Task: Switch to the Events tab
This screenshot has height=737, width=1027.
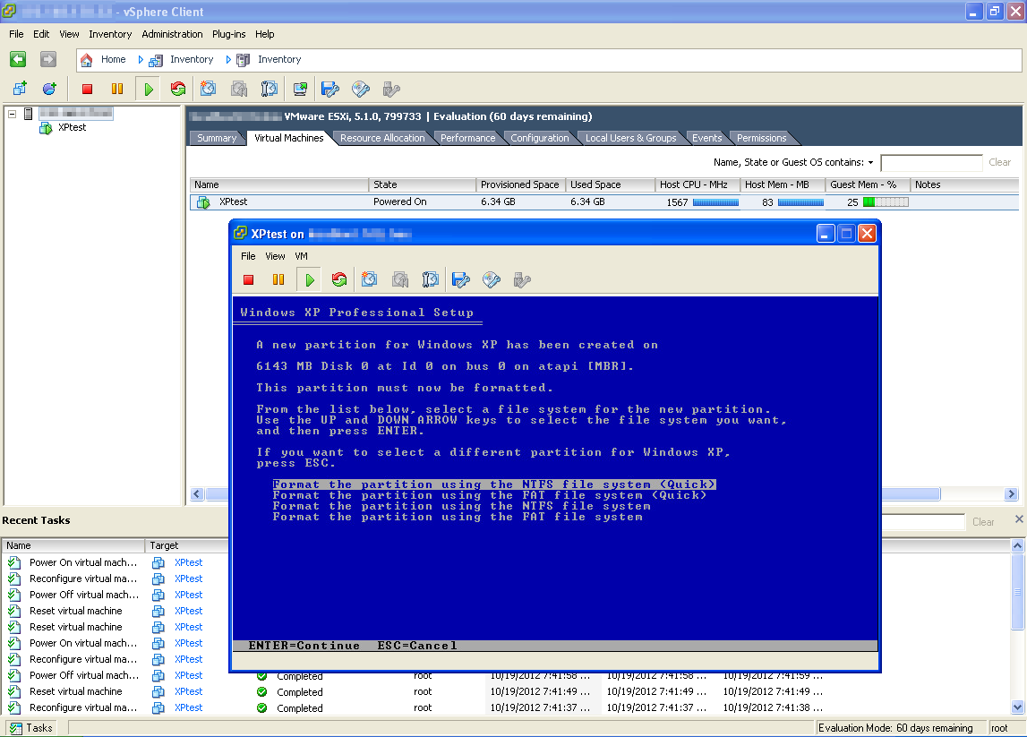Action: (x=706, y=138)
